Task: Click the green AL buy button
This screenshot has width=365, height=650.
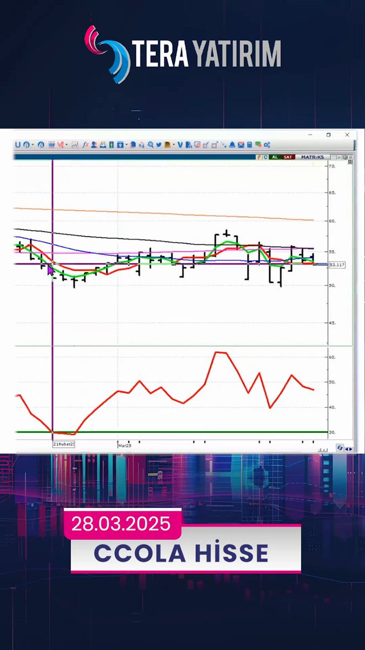Action: pyautogui.click(x=275, y=157)
